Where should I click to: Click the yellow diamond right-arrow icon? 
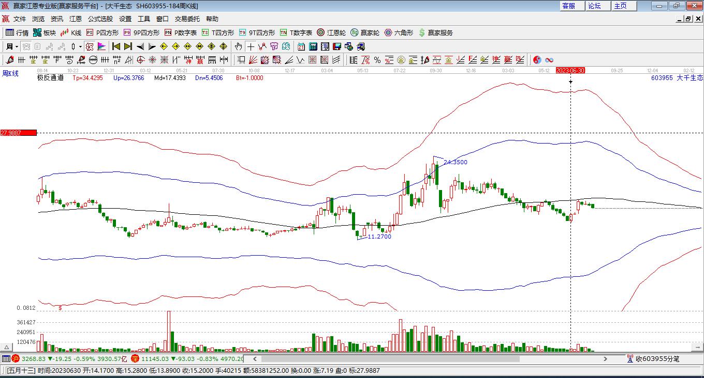point(176,46)
